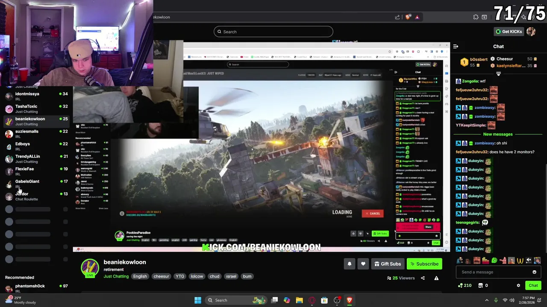This screenshot has width=547, height=307.
Task: Open beaniekowloon's channel avatar with LIVE badge
Action: (90, 268)
